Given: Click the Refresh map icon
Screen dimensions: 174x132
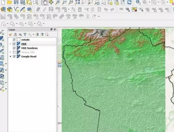Looking at the screenshot, I should click(129, 2).
